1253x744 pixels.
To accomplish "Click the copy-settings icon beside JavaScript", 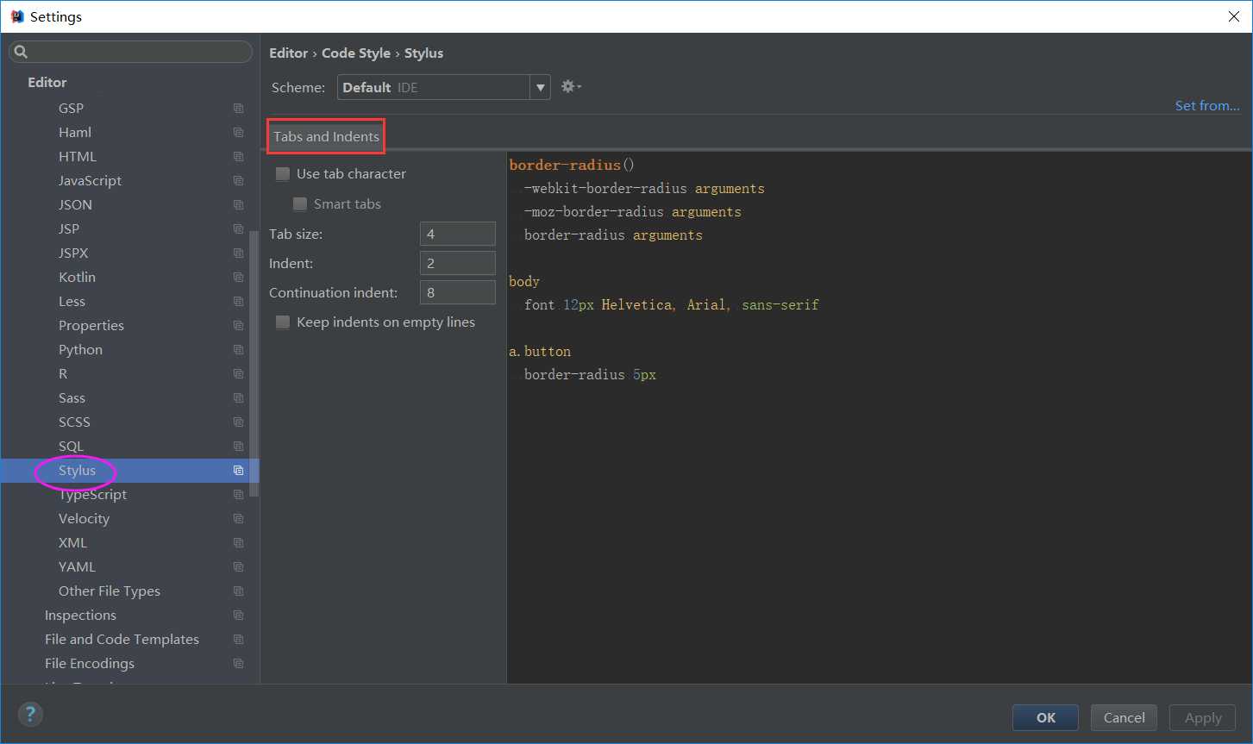I will coord(238,181).
